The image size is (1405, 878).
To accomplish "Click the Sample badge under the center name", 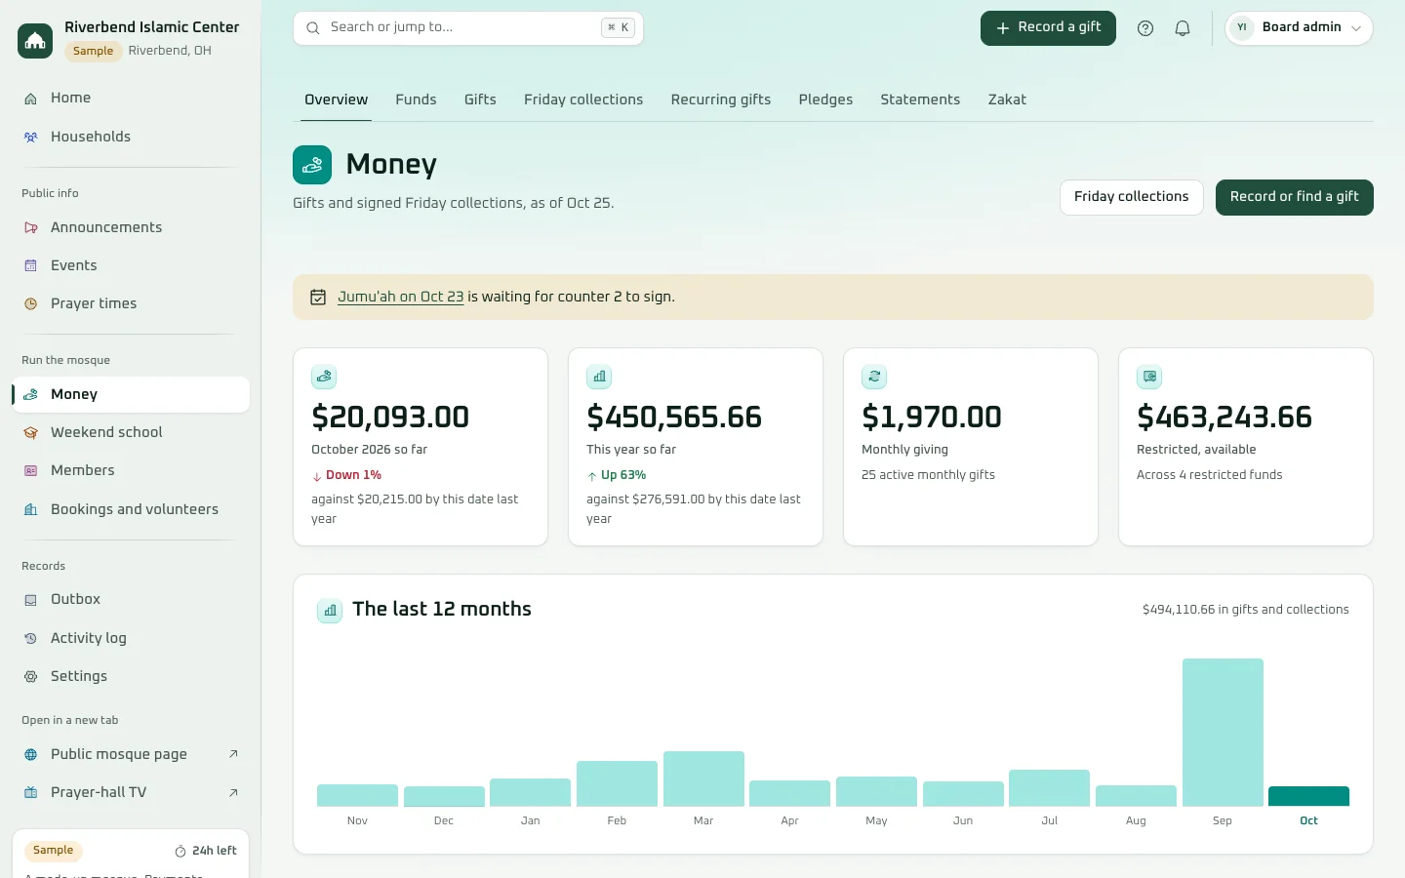I will [94, 51].
